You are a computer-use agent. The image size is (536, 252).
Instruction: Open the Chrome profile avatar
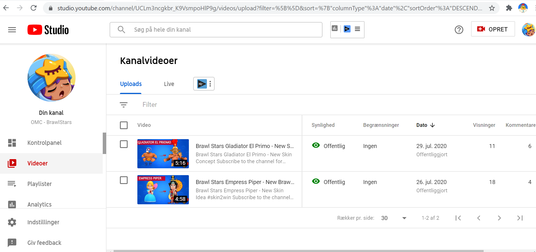tap(523, 8)
